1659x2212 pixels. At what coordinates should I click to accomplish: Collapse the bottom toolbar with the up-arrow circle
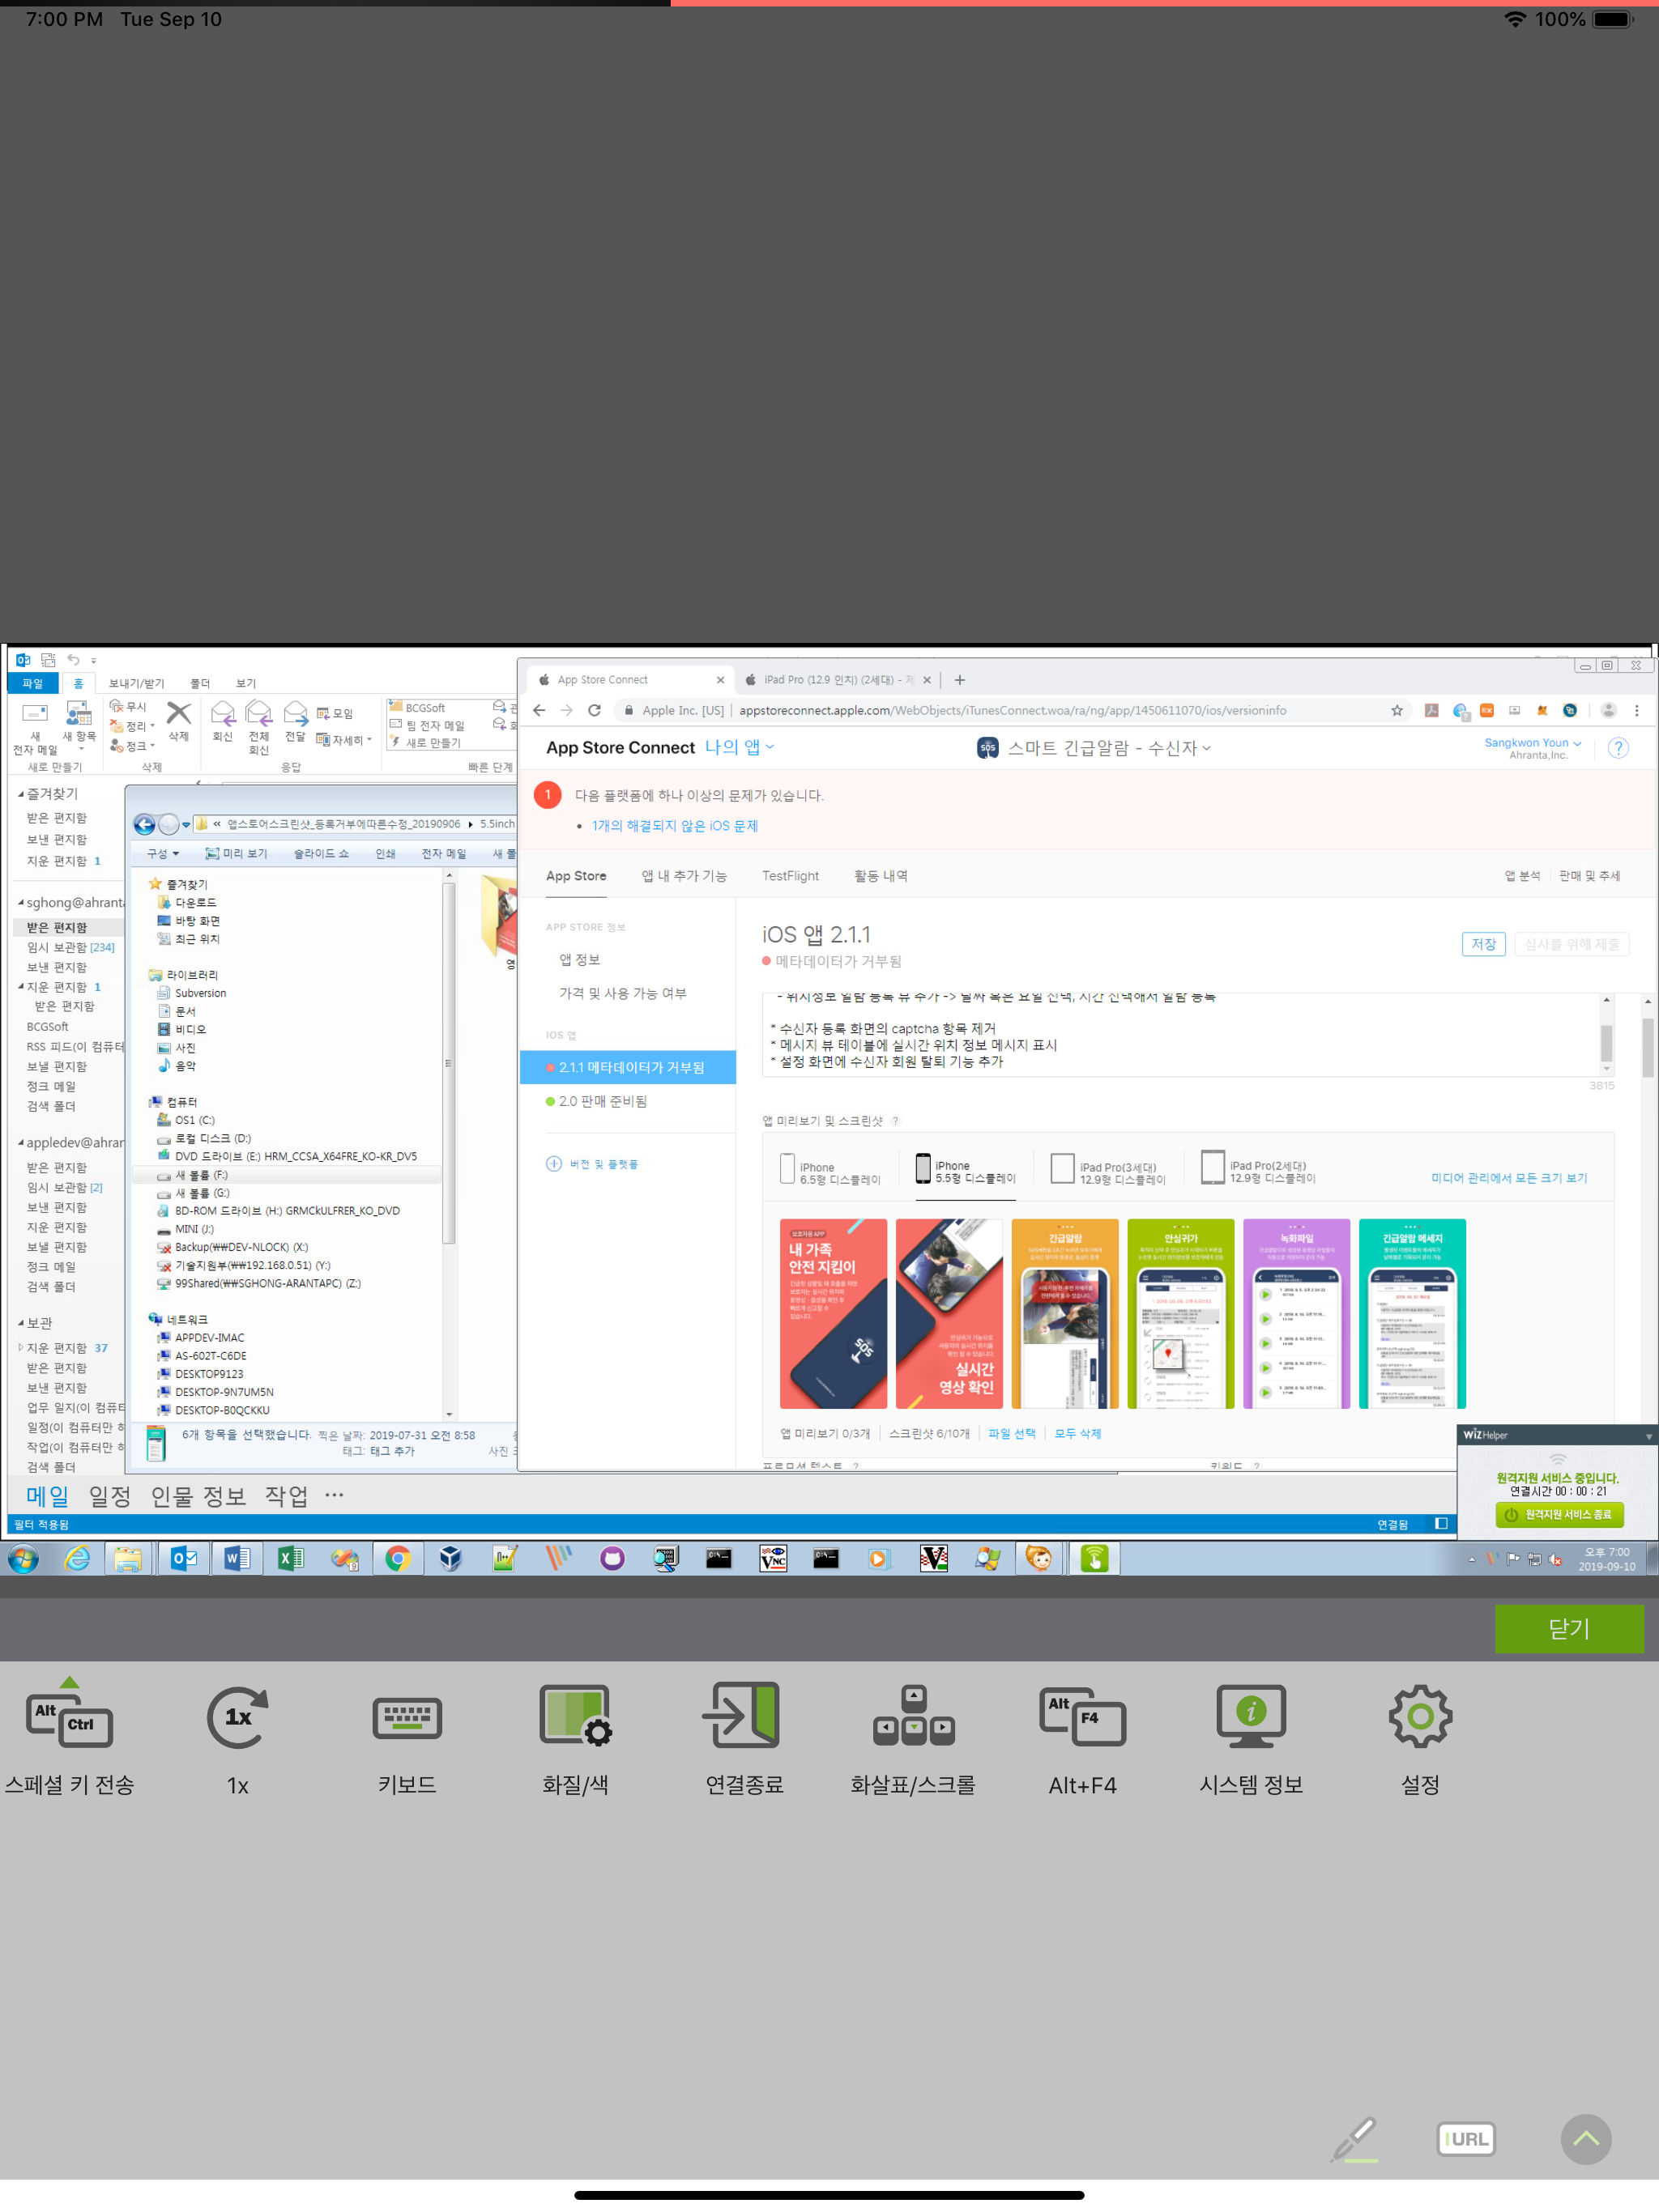[x=1586, y=2139]
